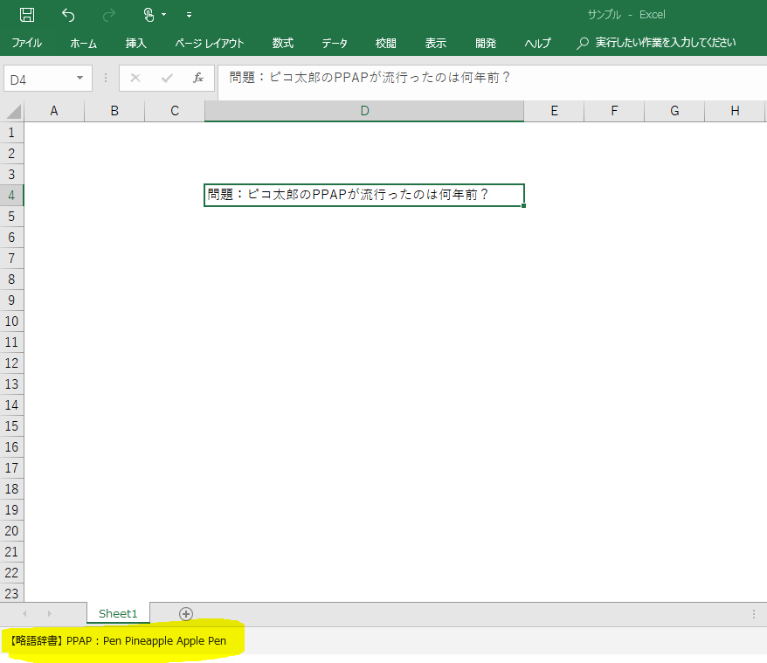767x663 pixels.
Task: Open the ページ レイアウト tab
Action: 210,43
